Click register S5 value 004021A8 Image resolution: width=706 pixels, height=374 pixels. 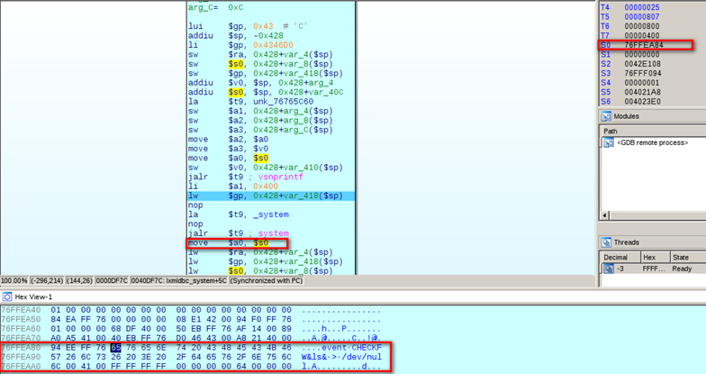pos(643,92)
